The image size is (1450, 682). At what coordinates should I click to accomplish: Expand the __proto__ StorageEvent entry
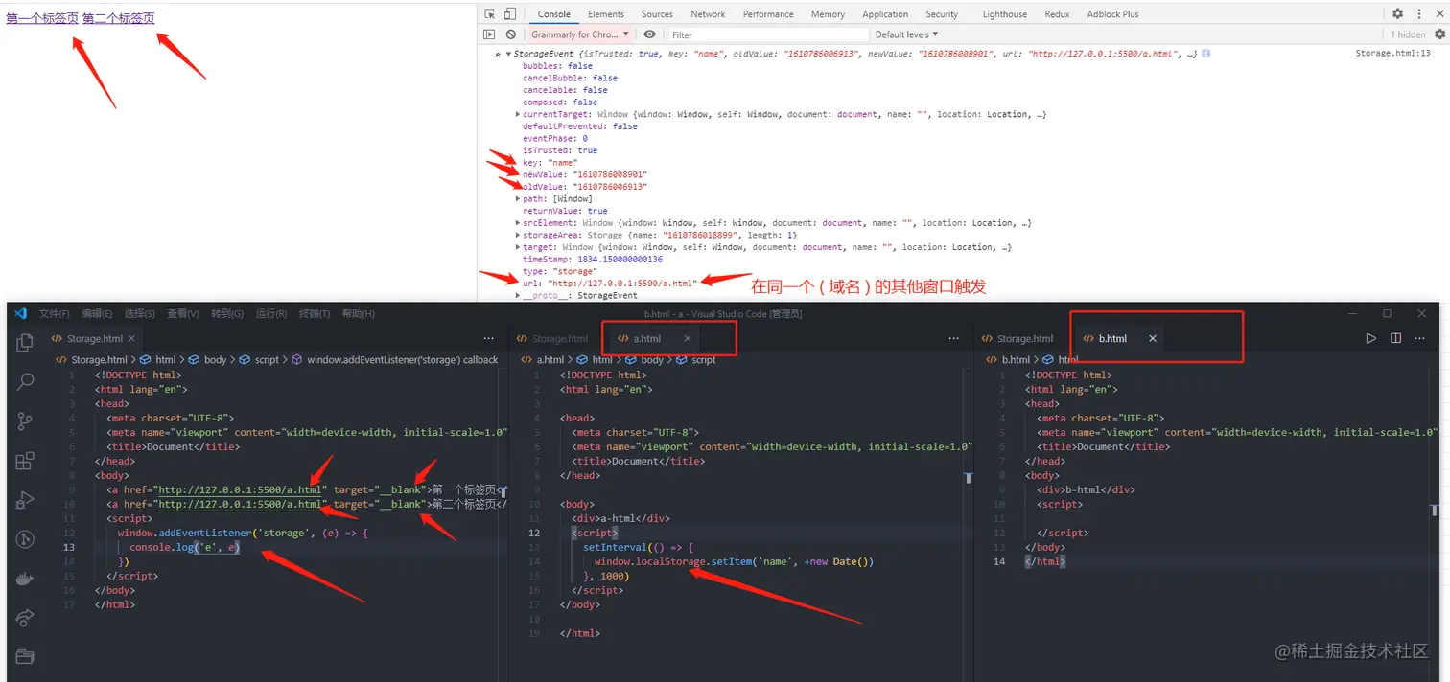tap(518, 295)
